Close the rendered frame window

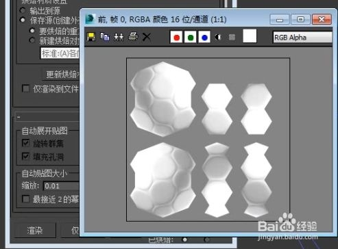click(322, 20)
